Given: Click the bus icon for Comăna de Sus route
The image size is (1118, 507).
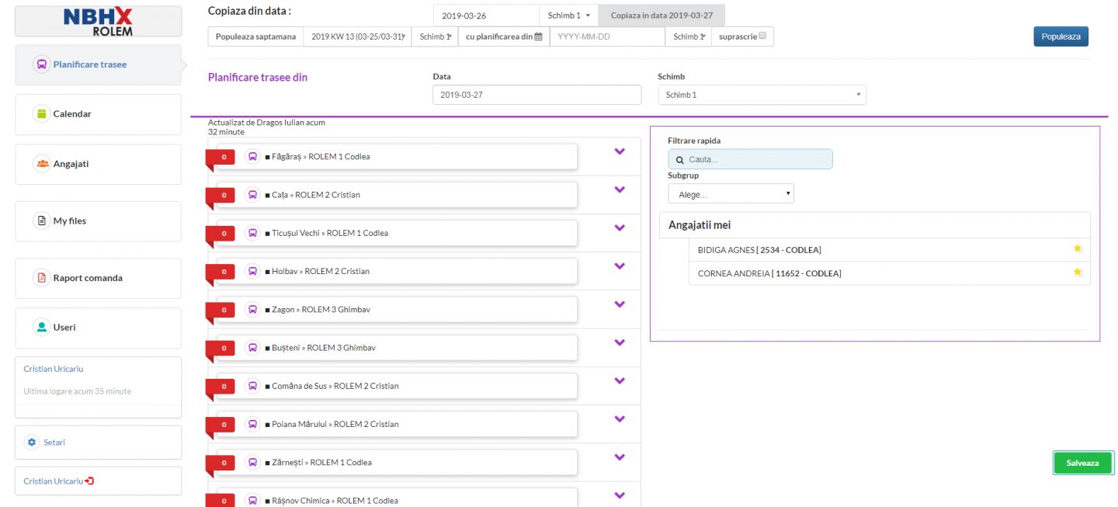Looking at the screenshot, I should pos(252,386).
